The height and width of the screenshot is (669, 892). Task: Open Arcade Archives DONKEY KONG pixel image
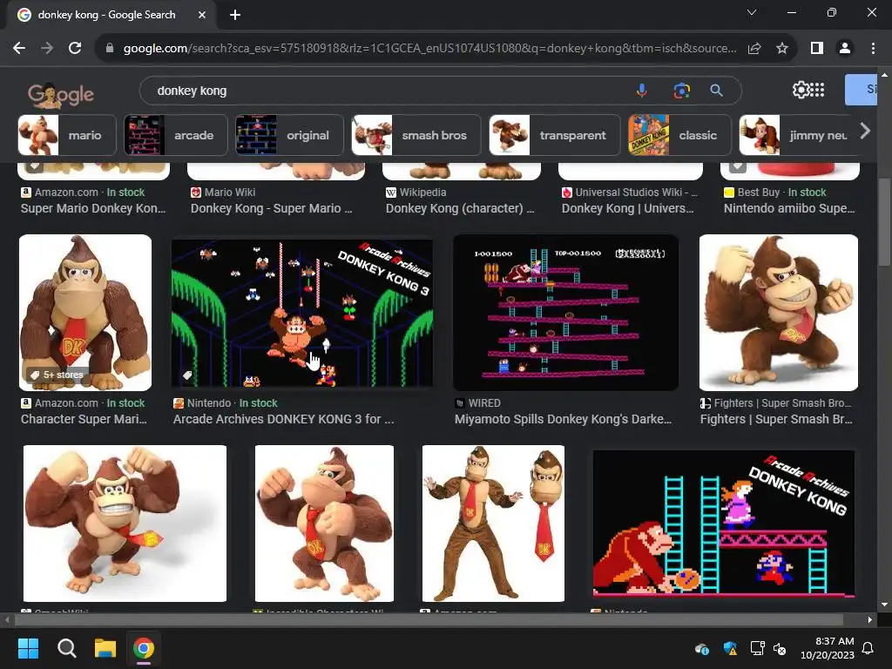[x=724, y=524]
